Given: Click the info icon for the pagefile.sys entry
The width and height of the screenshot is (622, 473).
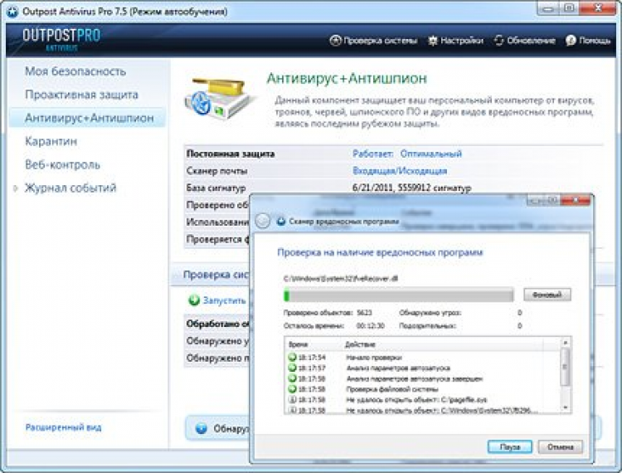Looking at the screenshot, I should tap(293, 400).
